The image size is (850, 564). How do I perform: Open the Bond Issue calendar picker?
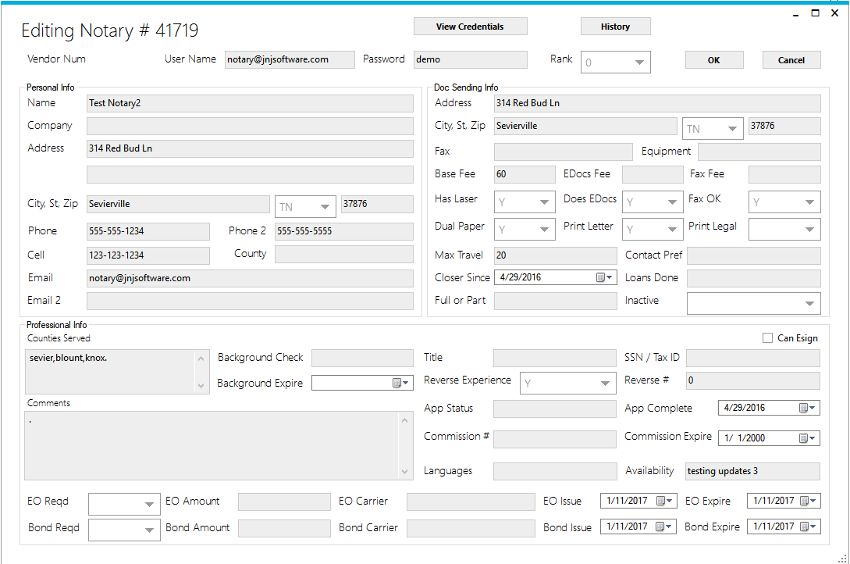point(664,527)
